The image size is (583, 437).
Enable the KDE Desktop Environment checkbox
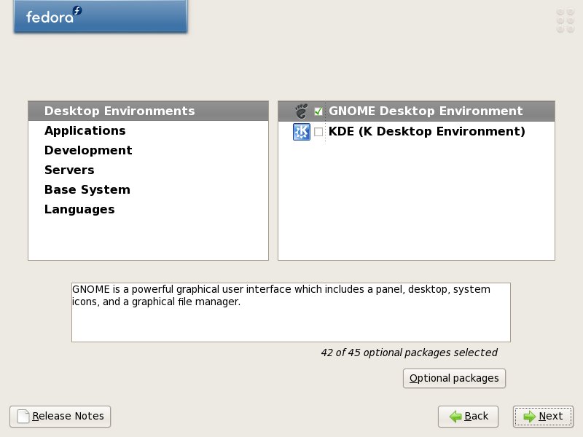click(x=318, y=132)
